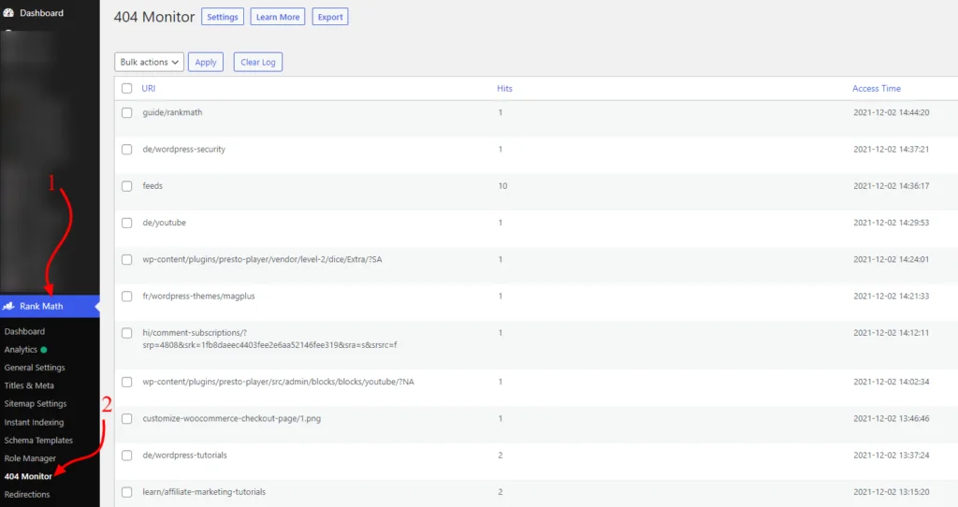Sort the log by Access Time

[x=876, y=88]
